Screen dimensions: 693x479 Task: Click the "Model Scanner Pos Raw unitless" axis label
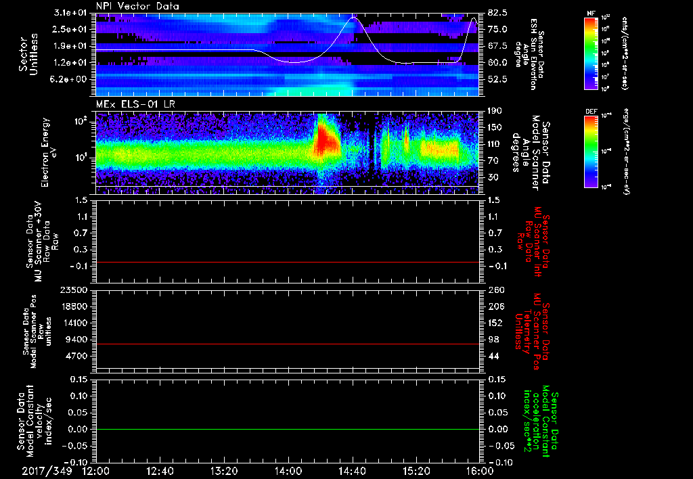click(x=38, y=332)
